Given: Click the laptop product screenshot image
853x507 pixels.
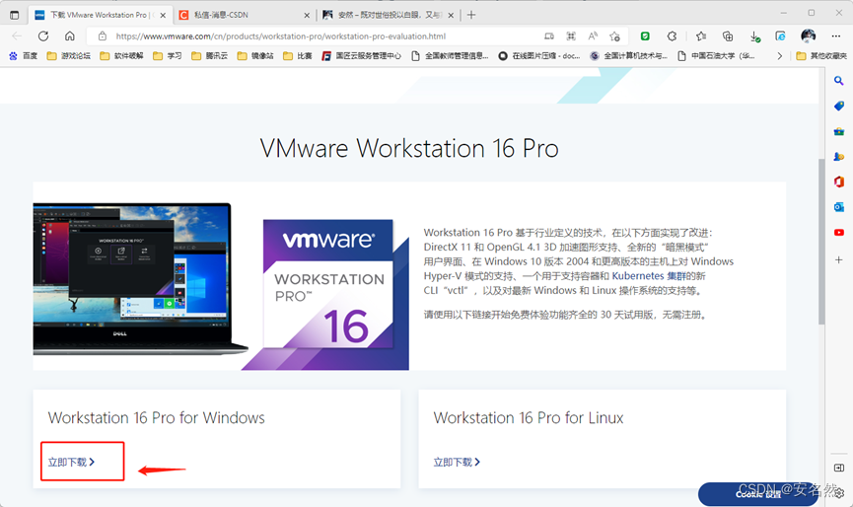Looking at the screenshot, I should (x=140, y=278).
